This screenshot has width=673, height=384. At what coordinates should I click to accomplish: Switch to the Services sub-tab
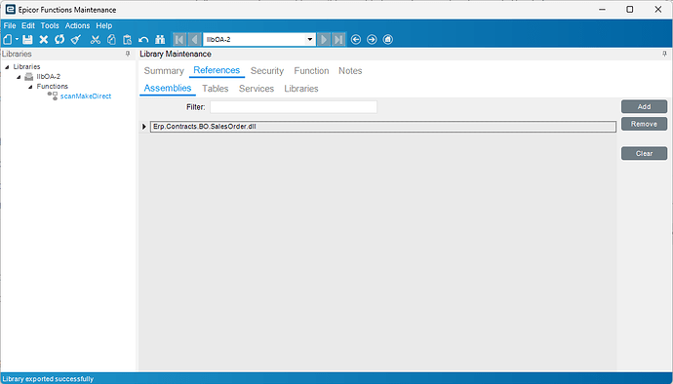tap(257, 89)
